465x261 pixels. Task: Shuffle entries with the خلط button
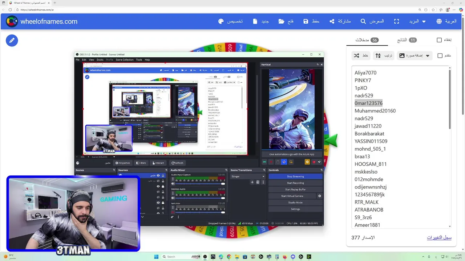(x=361, y=55)
